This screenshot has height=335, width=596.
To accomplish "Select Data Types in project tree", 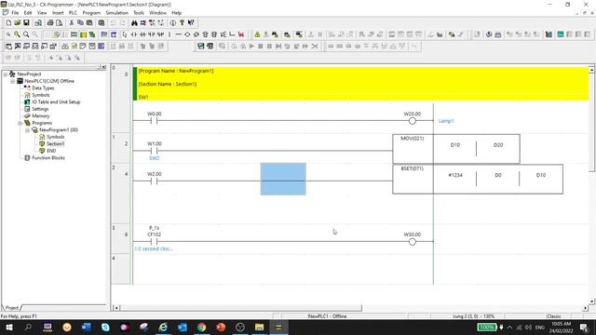I will 43,88.
